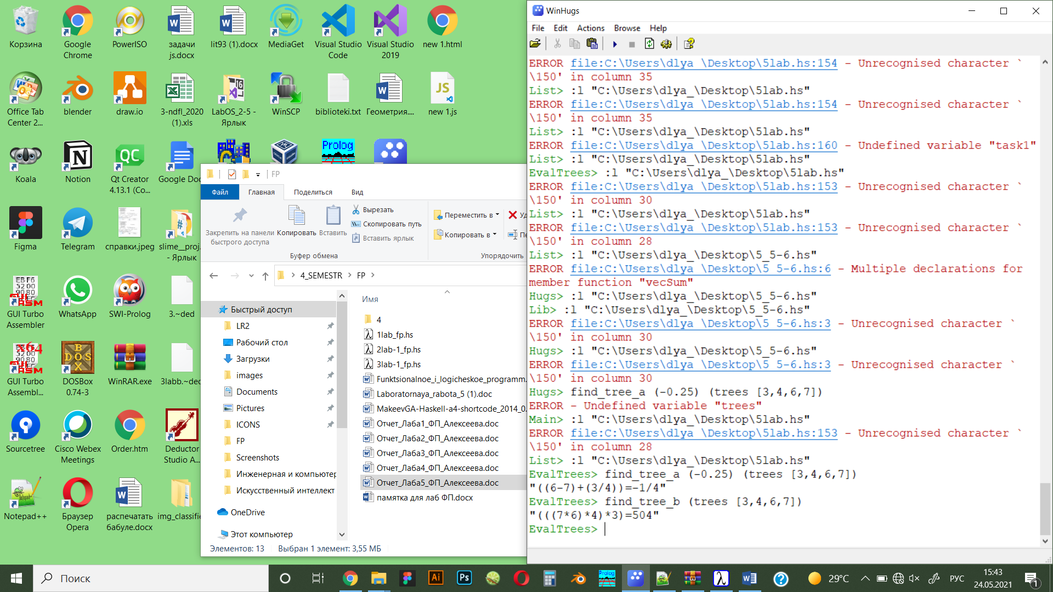Click the WinHugs scrollbar up arrow
The width and height of the screenshot is (1053, 592).
tap(1045, 62)
